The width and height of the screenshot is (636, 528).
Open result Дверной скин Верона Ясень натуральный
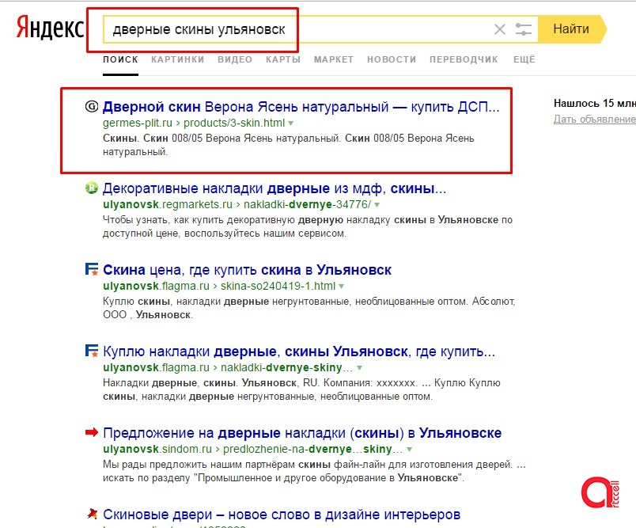click(x=301, y=107)
